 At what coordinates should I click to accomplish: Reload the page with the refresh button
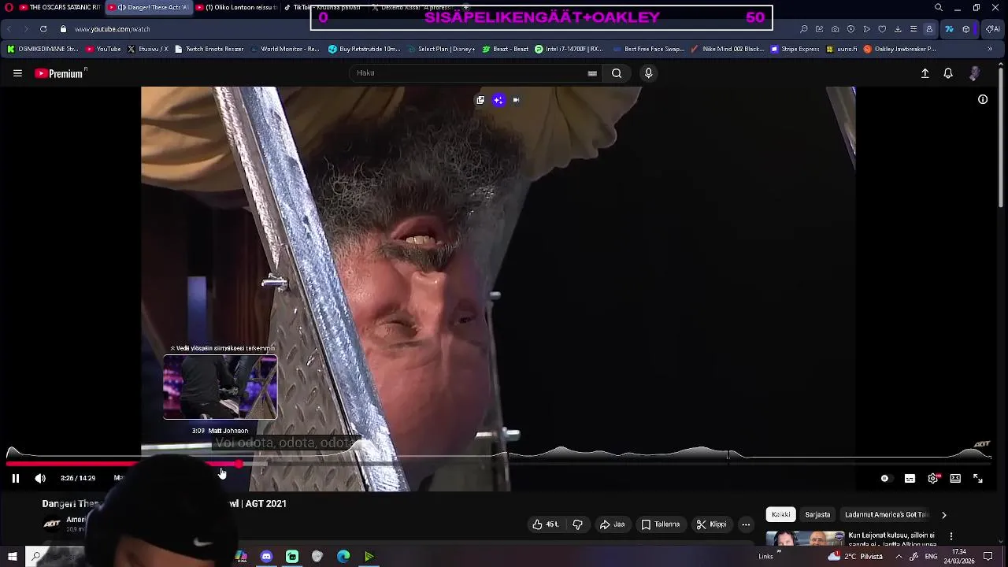point(43,29)
